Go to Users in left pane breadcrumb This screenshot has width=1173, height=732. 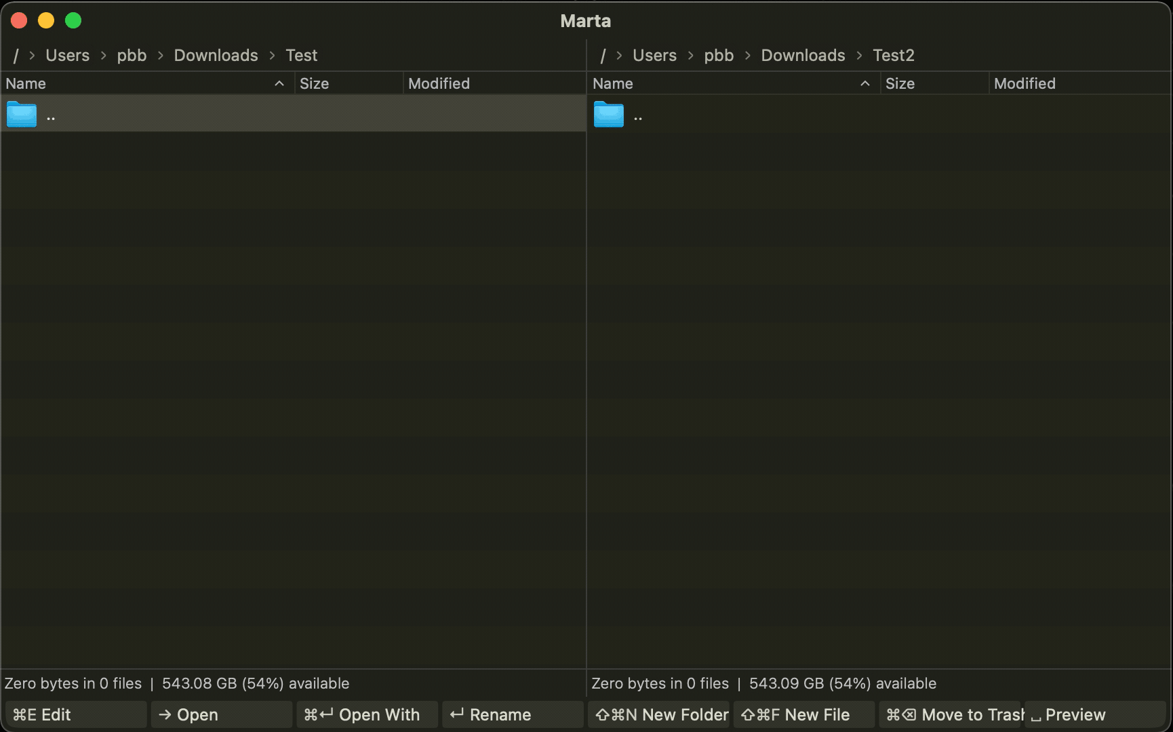(x=68, y=56)
